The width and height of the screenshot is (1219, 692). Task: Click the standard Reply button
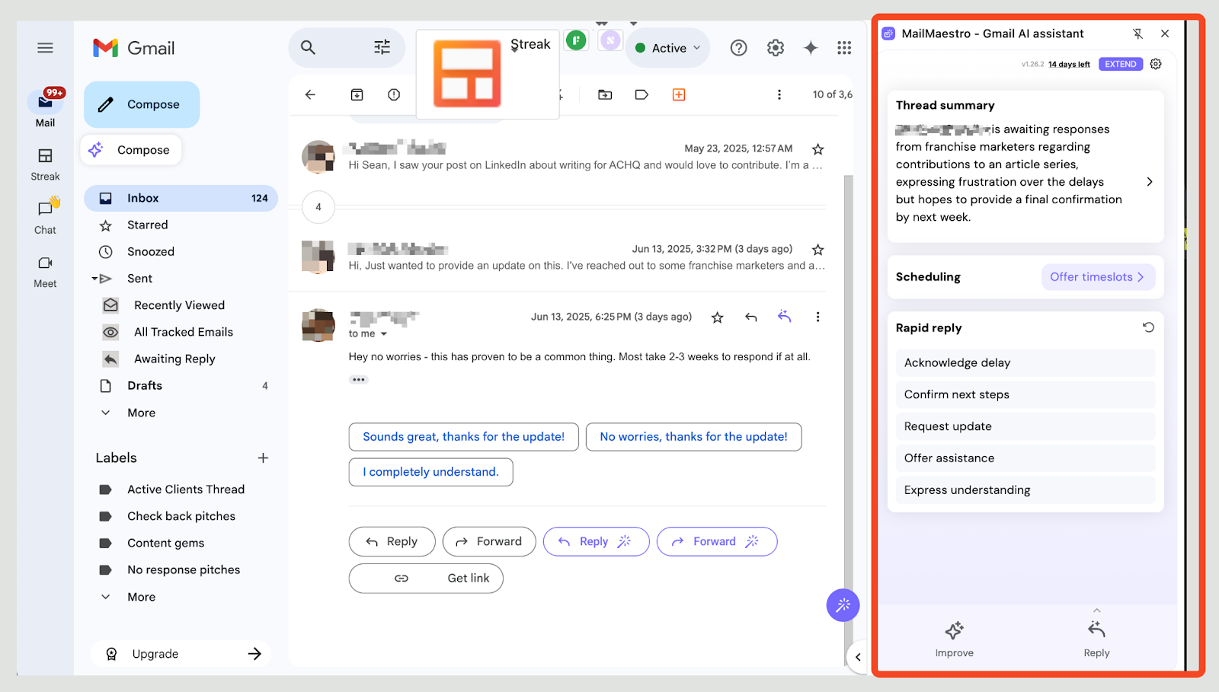(392, 541)
